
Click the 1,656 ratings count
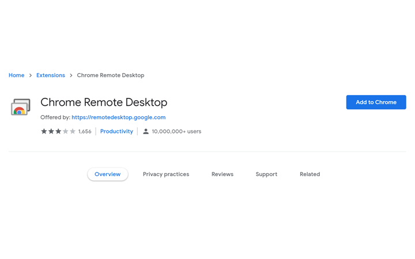coord(85,131)
